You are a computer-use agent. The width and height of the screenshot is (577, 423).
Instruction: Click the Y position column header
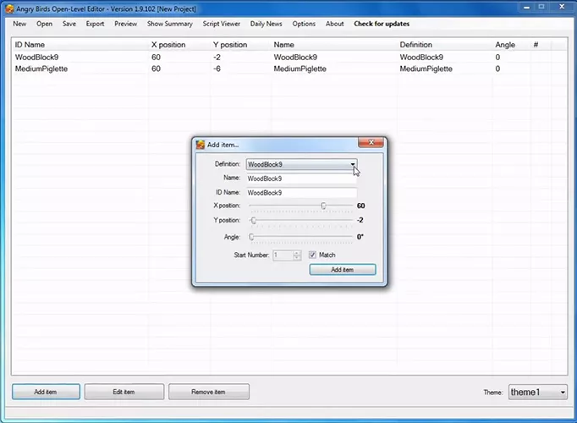click(x=230, y=45)
